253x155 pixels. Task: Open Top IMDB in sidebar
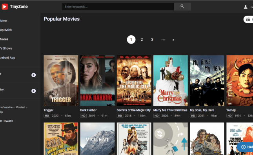(x=5, y=30)
